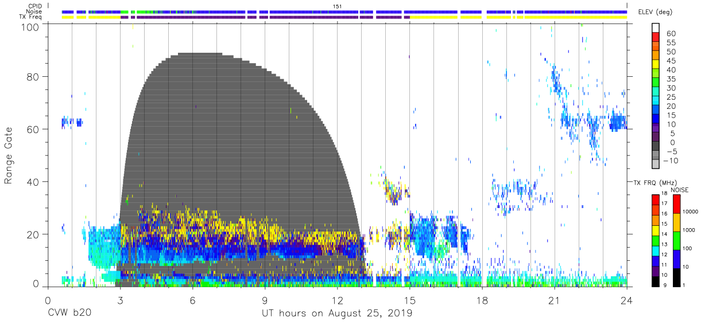Select hour '21' on the UT time axis
705x325 pixels.
[555, 300]
